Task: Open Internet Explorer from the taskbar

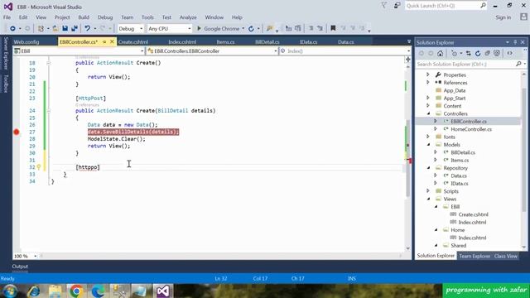Action: point(33,291)
